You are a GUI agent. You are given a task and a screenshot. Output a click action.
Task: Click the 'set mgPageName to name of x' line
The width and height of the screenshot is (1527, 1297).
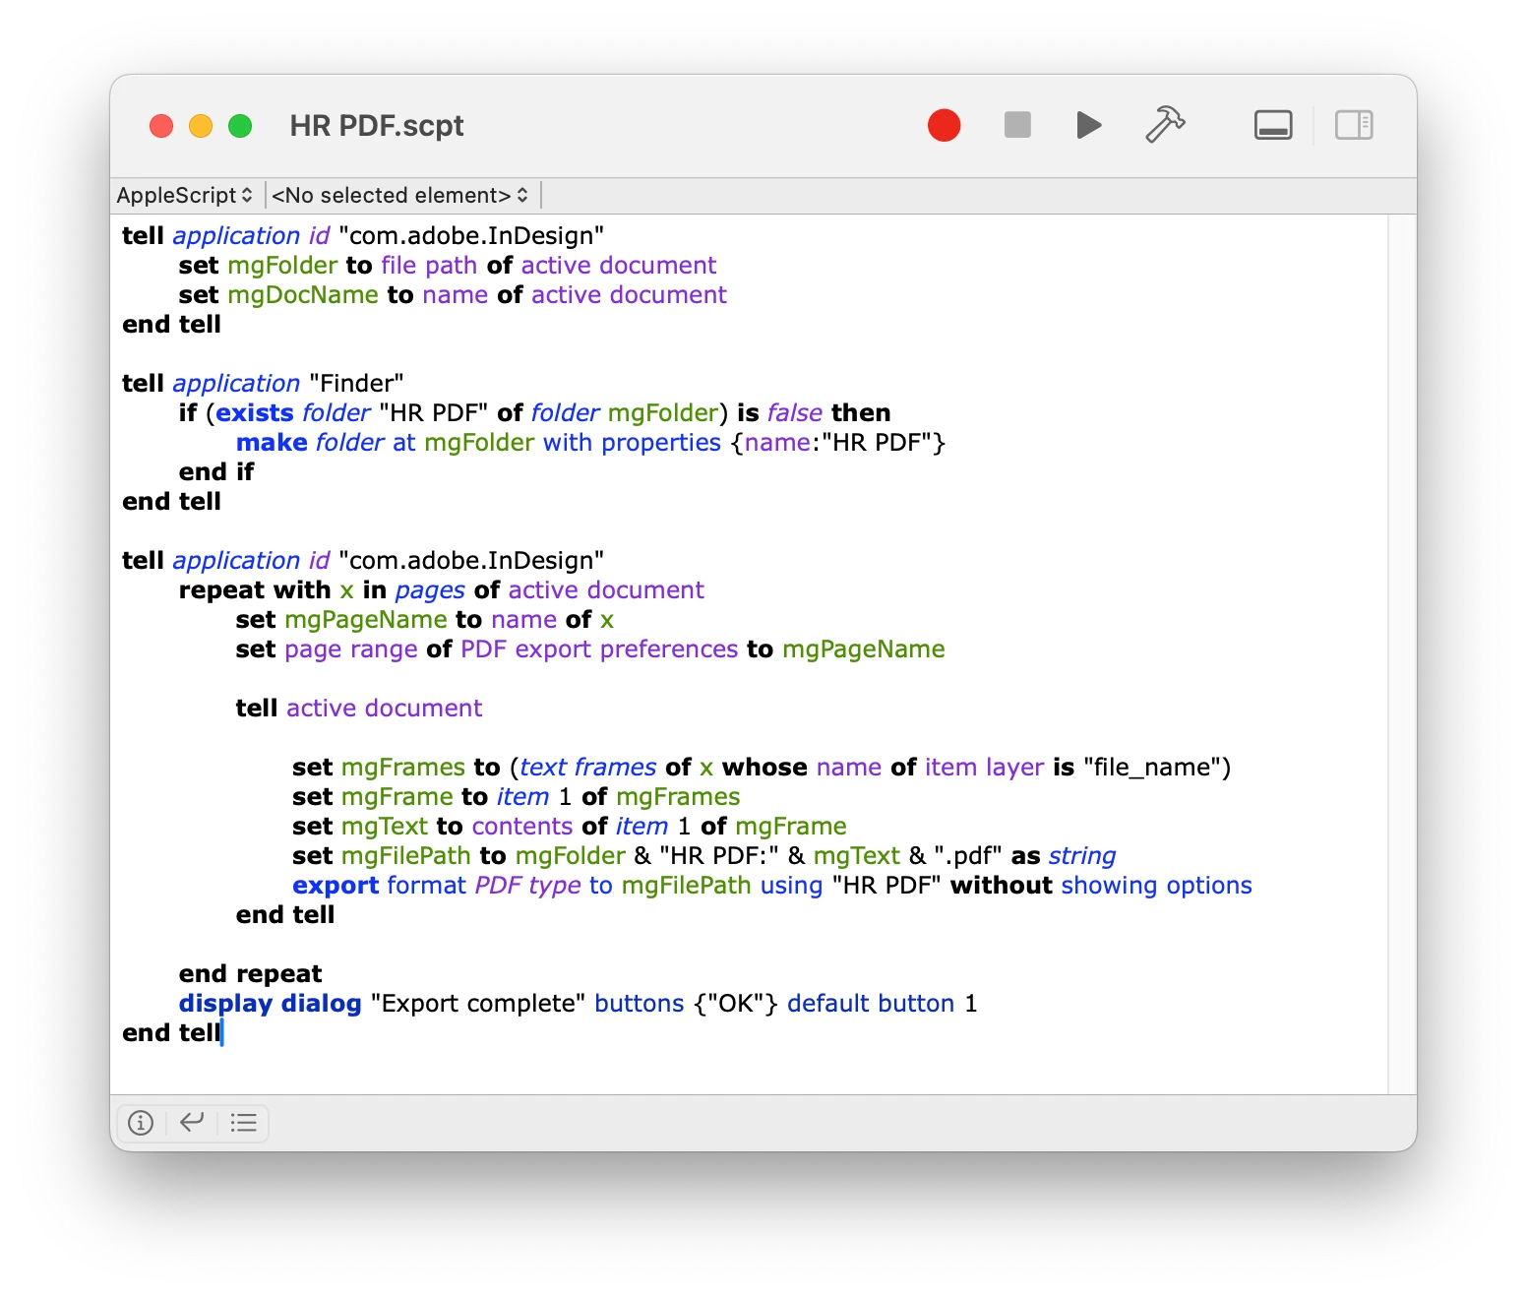click(425, 620)
